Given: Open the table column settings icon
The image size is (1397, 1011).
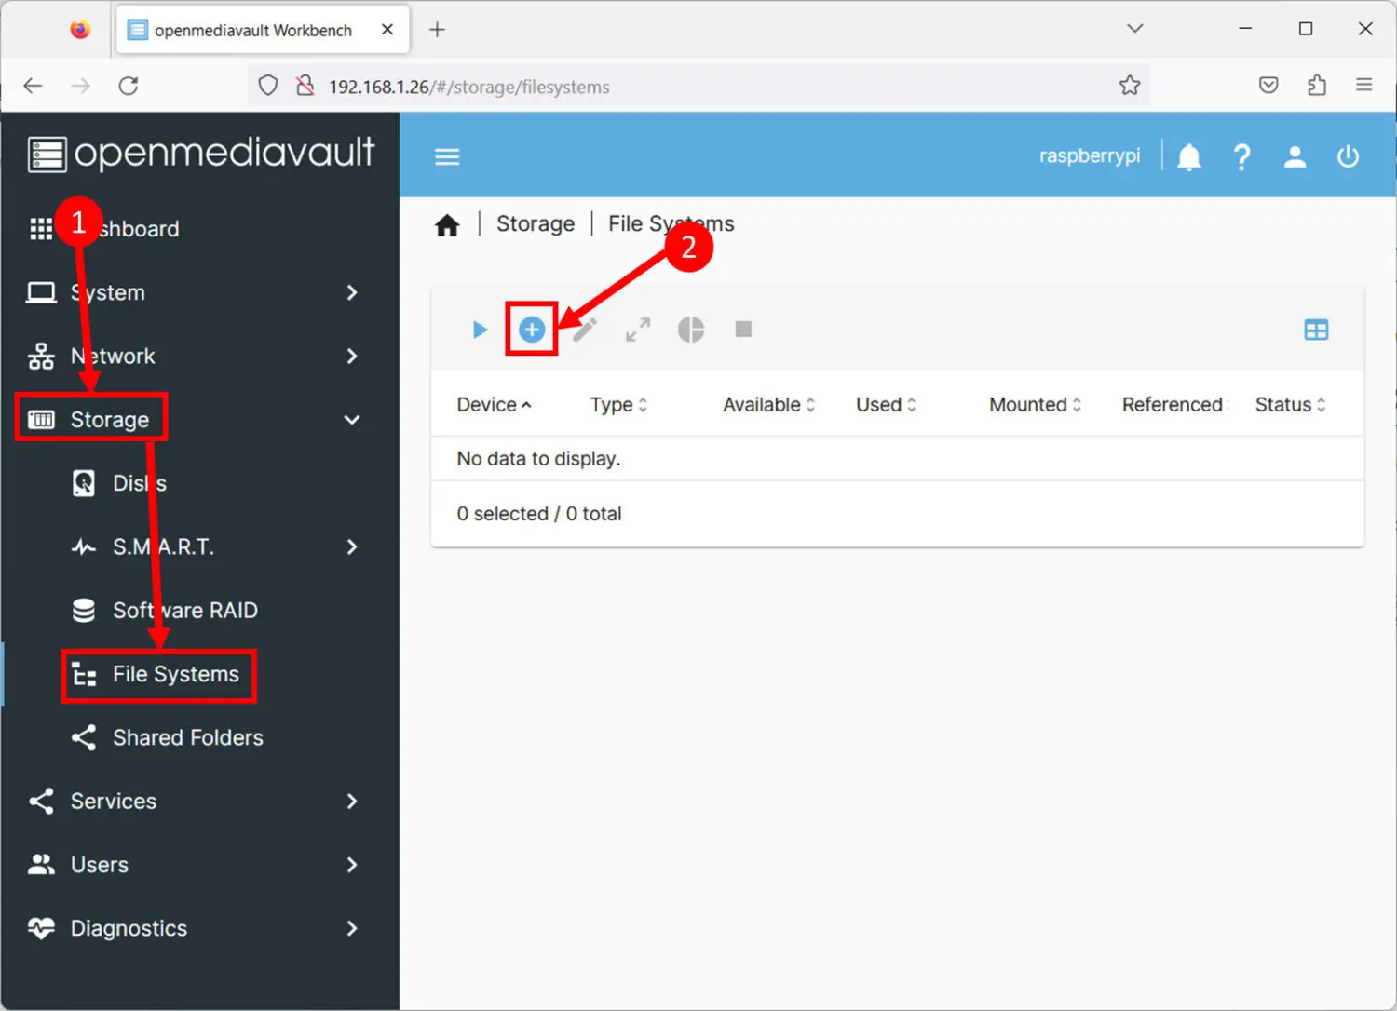Looking at the screenshot, I should pyautogui.click(x=1316, y=330).
